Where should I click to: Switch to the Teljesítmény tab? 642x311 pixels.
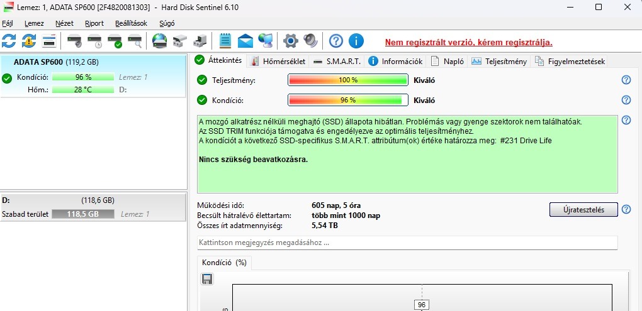[x=500, y=62]
